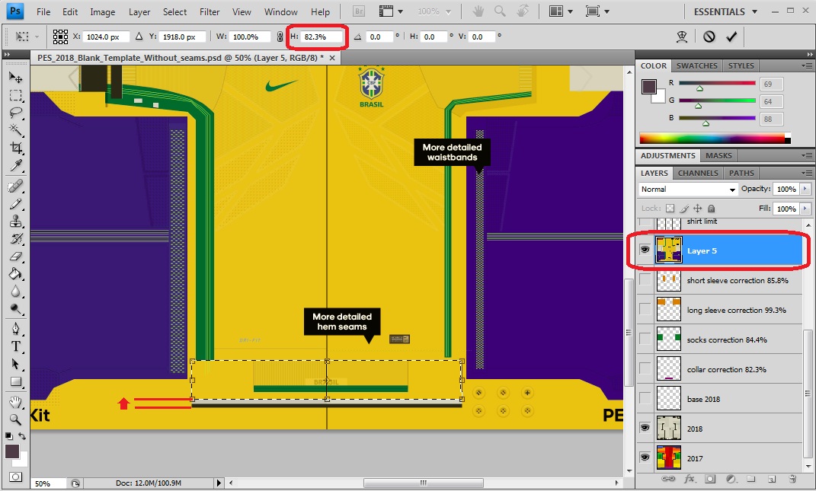Cancel the transform with the slash button
The height and width of the screenshot is (491, 816).
[709, 36]
